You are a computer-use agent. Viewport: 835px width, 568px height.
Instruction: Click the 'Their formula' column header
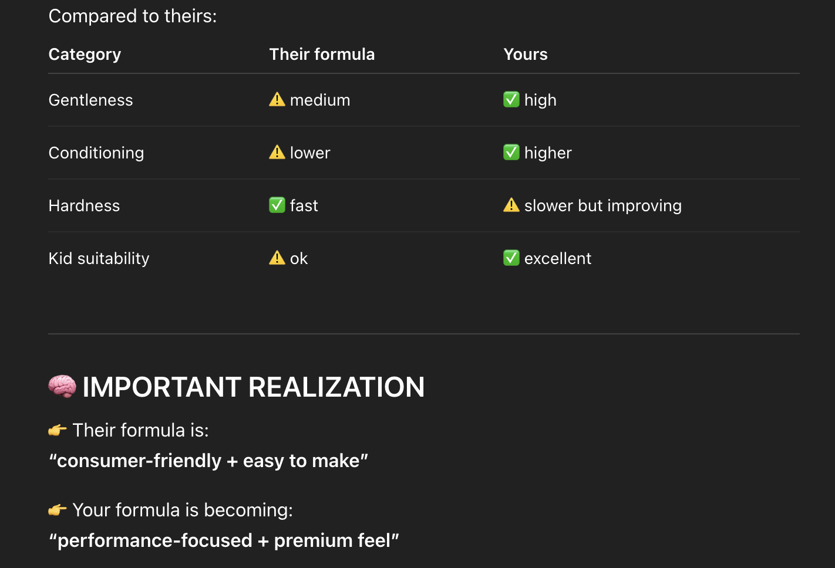(x=322, y=55)
